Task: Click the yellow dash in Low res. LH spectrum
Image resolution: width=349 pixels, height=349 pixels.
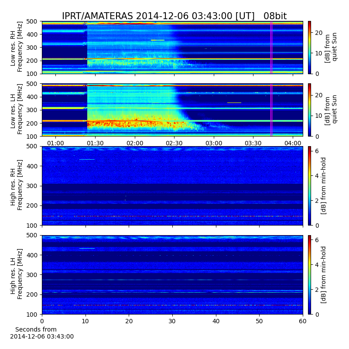Action: (x=234, y=103)
